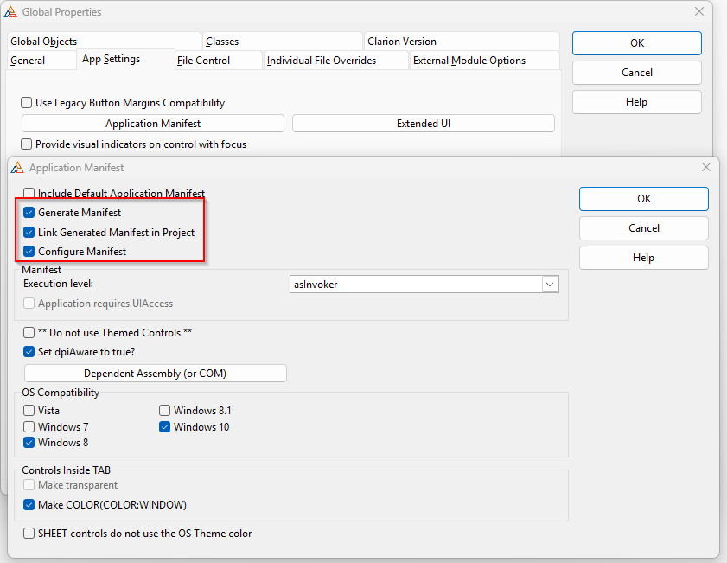Check SHEET controls do not use OS Theme color
This screenshot has height=563, width=727.
(29, 534)
